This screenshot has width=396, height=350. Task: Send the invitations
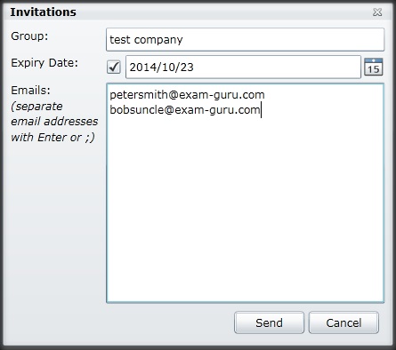tap(269, 322)
